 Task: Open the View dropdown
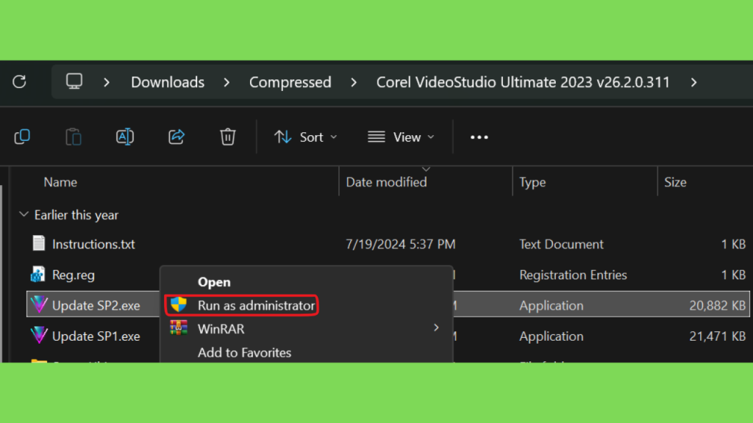click(x=401, y=137)
